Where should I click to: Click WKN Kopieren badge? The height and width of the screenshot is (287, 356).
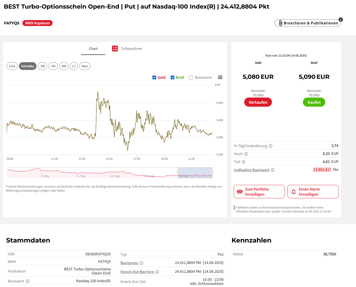38,23
